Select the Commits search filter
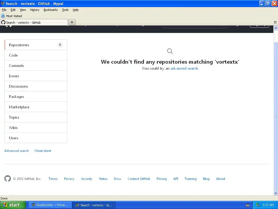 pyautogui.click(x=36, y=66)
